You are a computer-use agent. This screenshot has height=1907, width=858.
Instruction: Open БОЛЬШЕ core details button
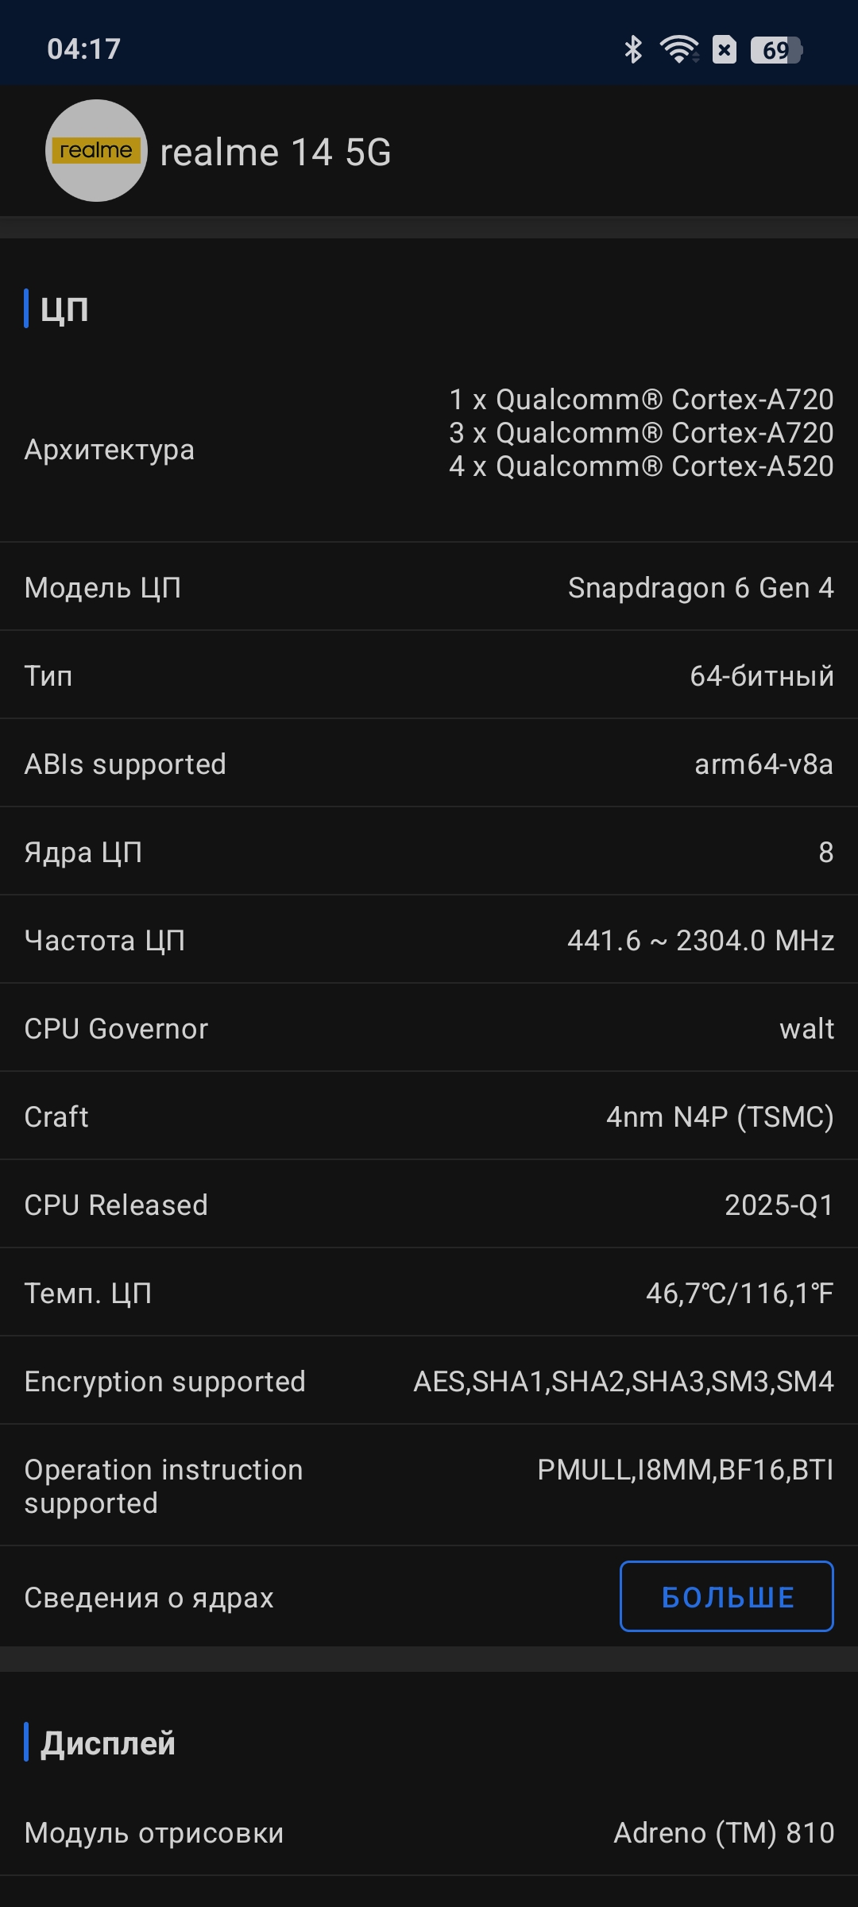pyautogui.click(x=727, y=1596)
